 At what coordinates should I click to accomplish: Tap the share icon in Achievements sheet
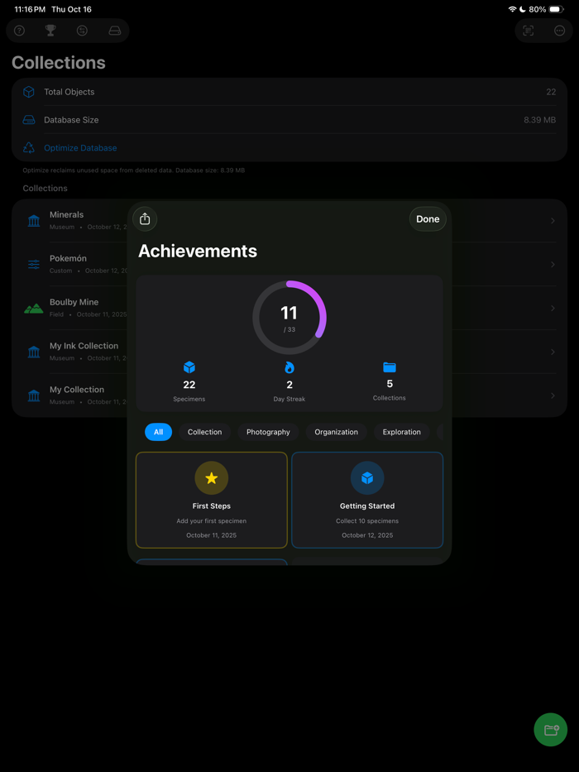click(x=145, y=218)
